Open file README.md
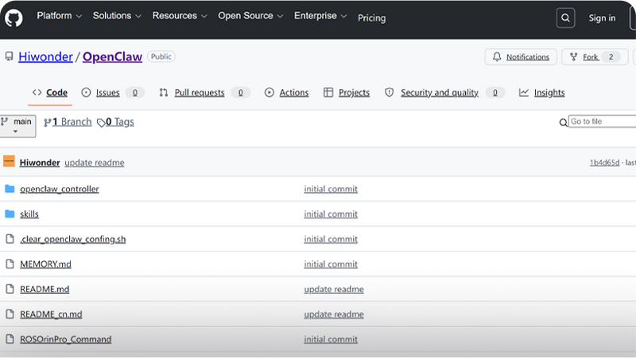Viewport: 636px width, 358px height. [x=45, y=289]
